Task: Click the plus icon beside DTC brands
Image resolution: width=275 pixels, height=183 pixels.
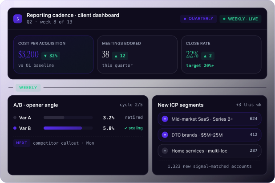Action: pyautogui.click(x=165, y=135)
